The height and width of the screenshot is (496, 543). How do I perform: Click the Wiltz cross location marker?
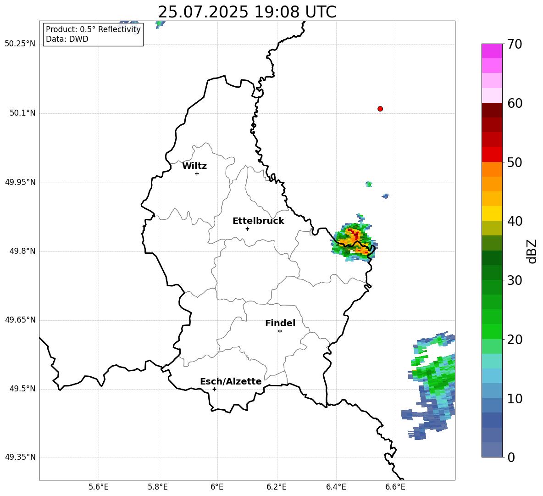tap(197, 173)
